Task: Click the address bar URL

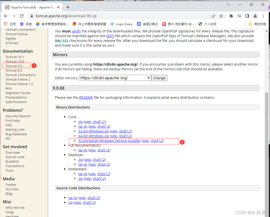Action: (66, 16)
